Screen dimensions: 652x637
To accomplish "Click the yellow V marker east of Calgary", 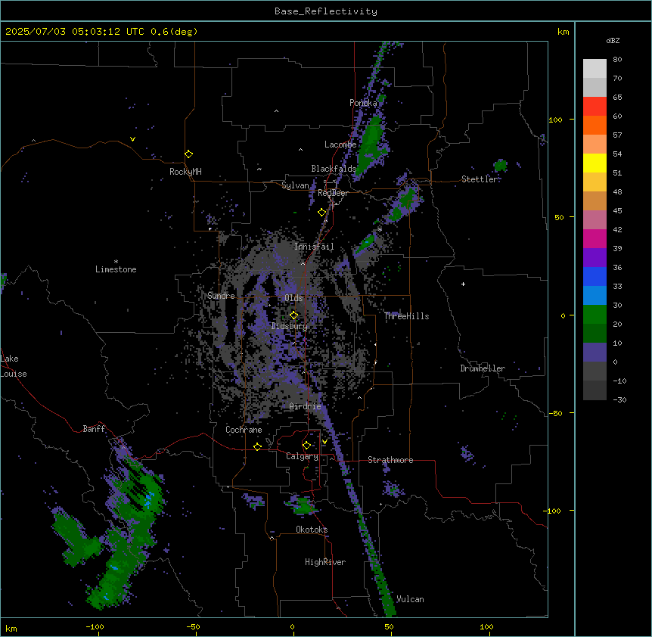I will 324,442.
